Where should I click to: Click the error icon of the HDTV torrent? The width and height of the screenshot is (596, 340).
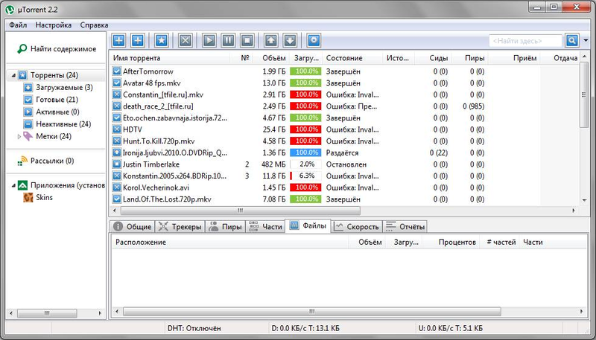coord(117,129)
